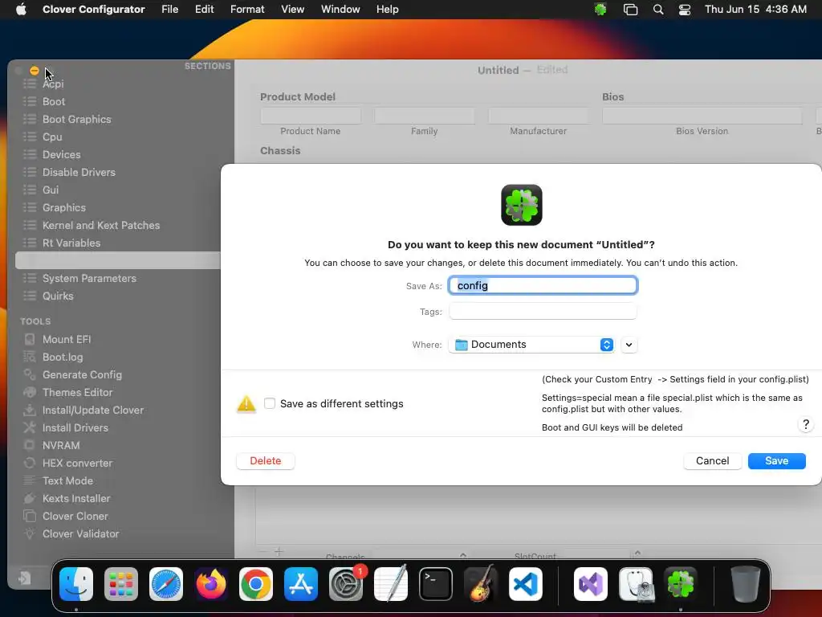Click the Text Mode lines icon
The image size is (822, 617).
pyautogui.click(x=30, y=480)
